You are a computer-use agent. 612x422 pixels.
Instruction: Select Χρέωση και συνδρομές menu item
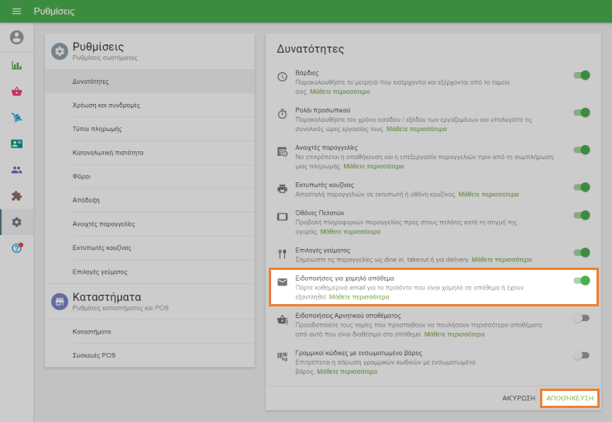pos(106,105)
